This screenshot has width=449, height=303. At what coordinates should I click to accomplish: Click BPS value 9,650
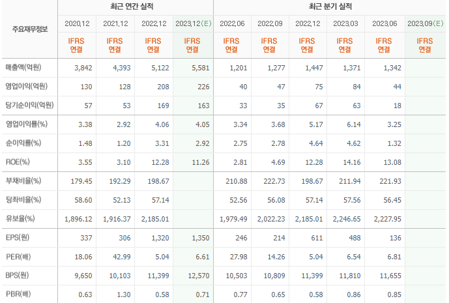tap(83, 276)
